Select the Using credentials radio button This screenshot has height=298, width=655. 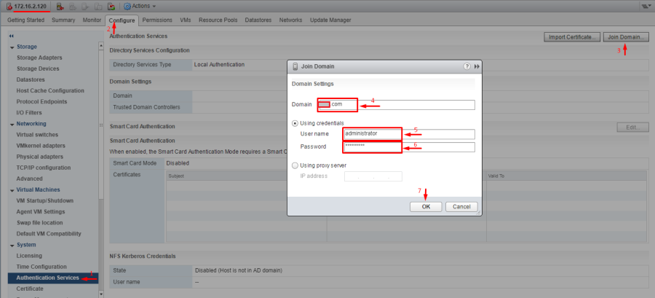pyautogui.click(x=295, y=123)
